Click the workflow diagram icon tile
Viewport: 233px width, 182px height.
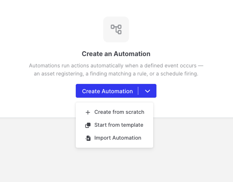tap(116, 29)
